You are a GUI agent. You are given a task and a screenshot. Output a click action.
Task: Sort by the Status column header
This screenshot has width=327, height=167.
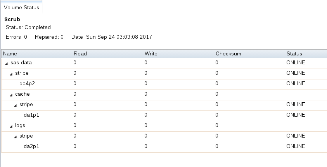point(306,54)
